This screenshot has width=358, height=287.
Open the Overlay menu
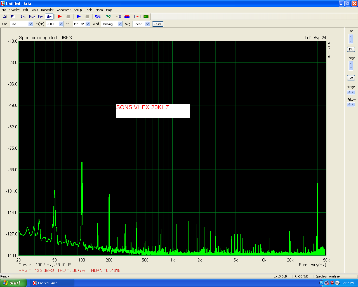click(x=15, y=10)
